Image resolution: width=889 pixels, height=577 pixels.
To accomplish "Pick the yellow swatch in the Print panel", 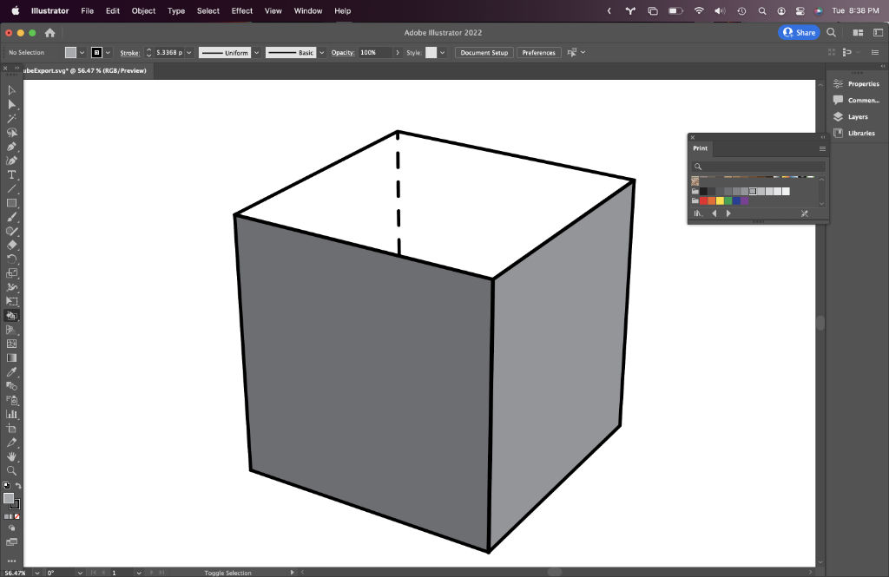I will tap(720, 200).
